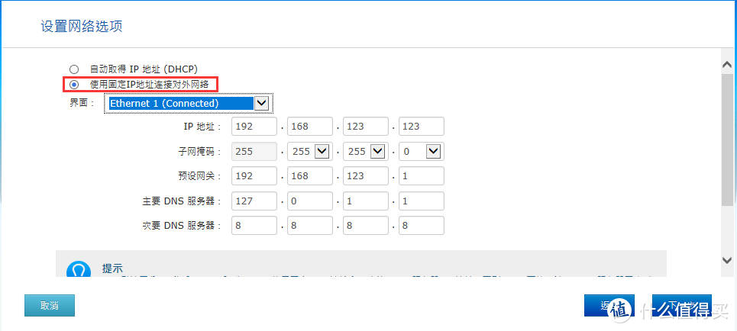Focus the primary DNS second octet field

point(310,201)
